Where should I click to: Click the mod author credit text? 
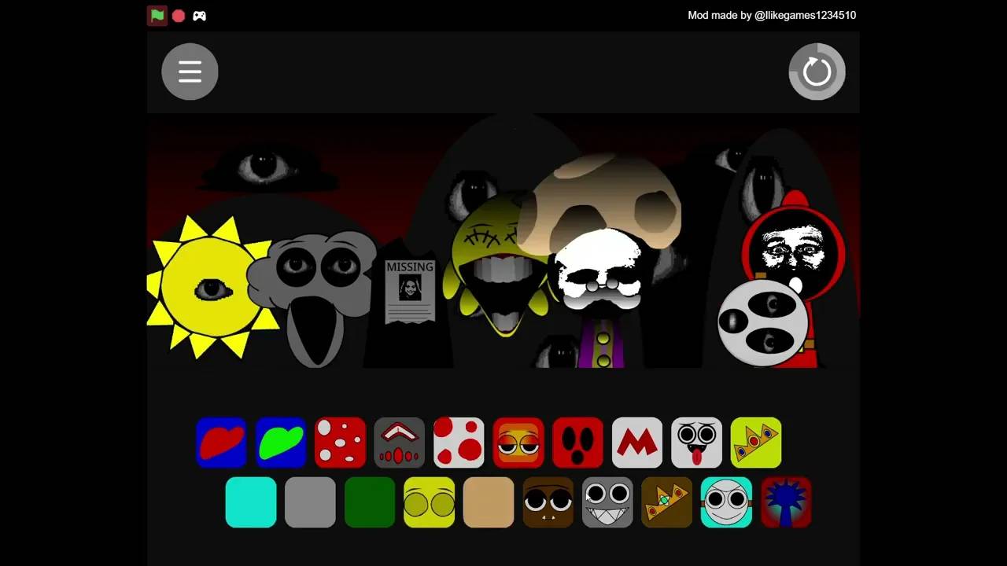pyautogui.click(x=772, y=15)
